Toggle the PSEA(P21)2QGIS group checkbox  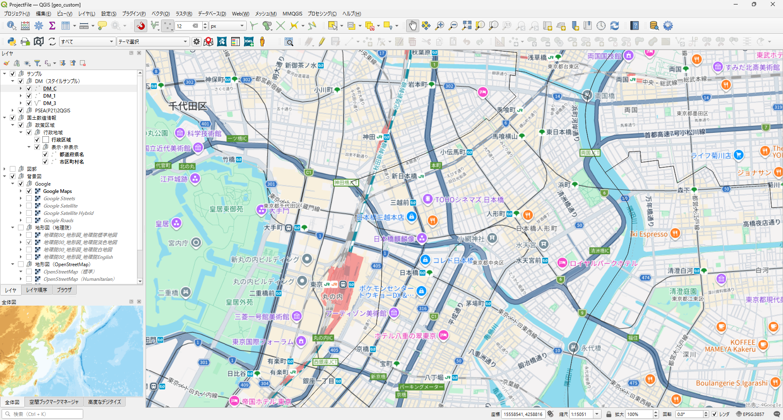21,110
